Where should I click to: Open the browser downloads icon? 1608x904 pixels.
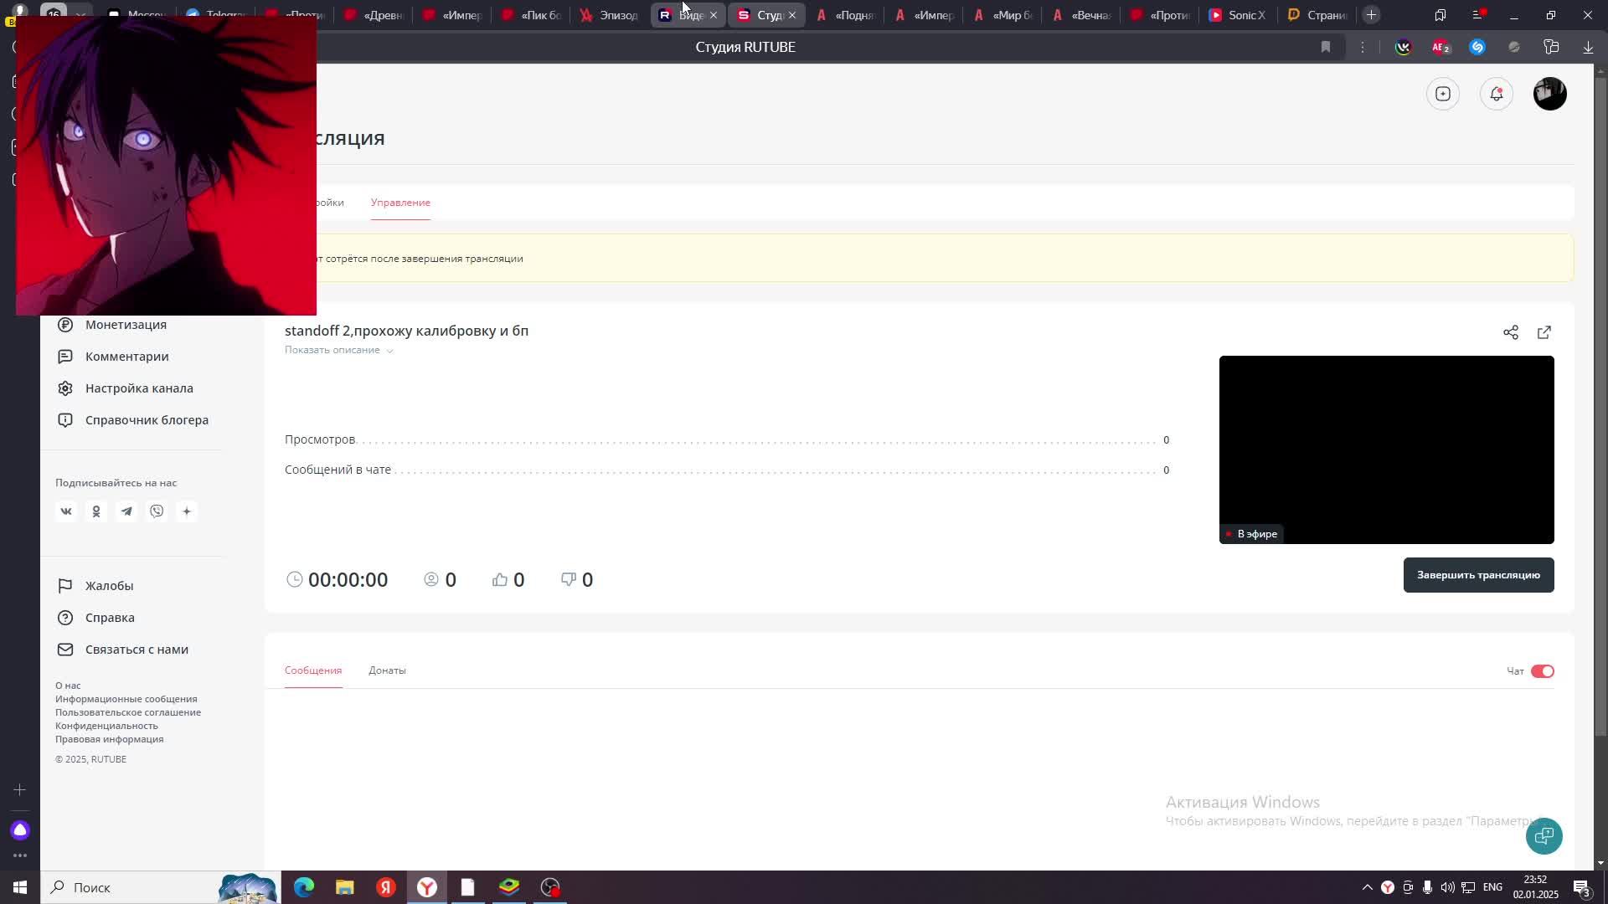click(1588, 47)
